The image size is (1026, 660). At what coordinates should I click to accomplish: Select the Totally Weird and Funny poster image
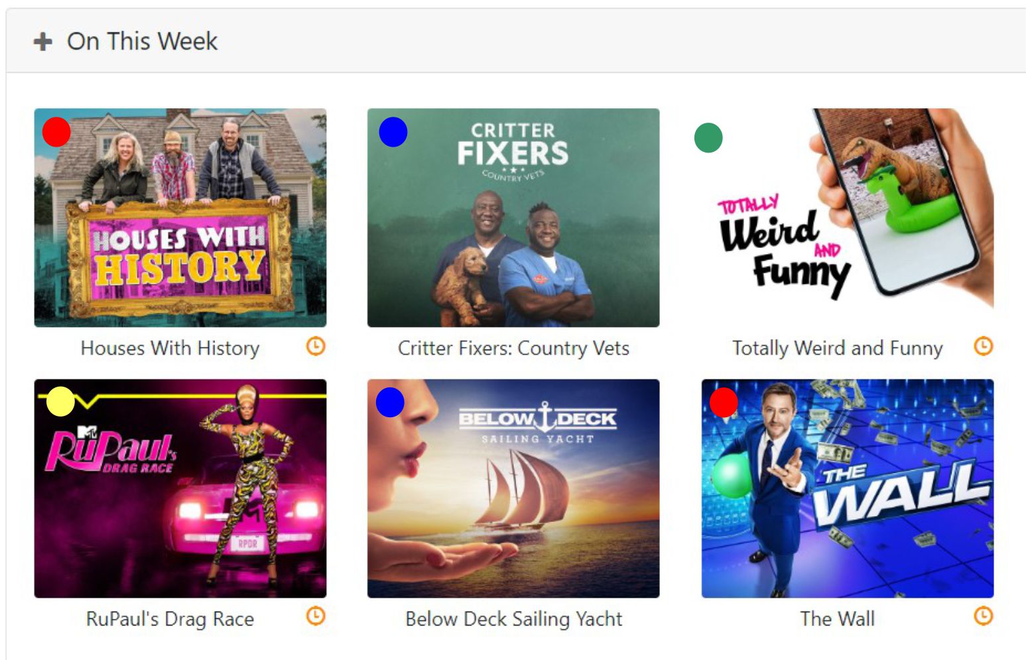point(848,218)
